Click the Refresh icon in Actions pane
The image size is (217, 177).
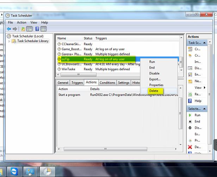click(190, 94)
